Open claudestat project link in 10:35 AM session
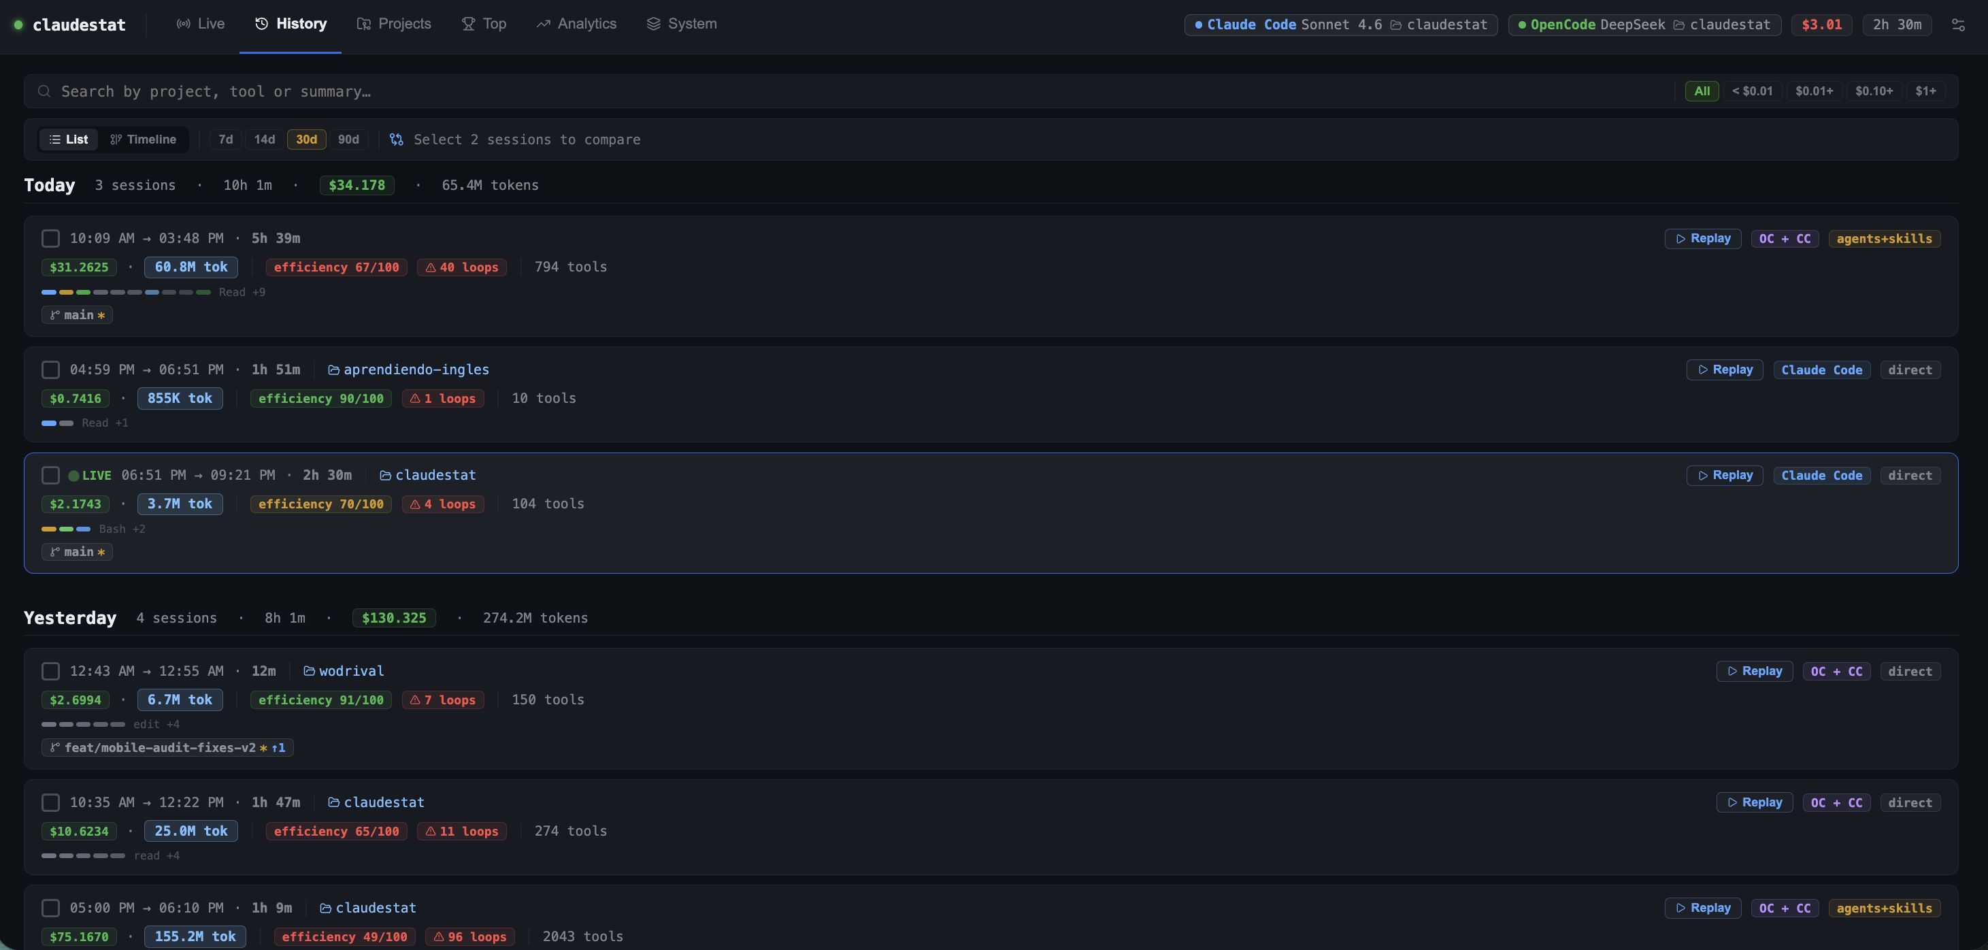1988x950 pixels. click(376, 802)
